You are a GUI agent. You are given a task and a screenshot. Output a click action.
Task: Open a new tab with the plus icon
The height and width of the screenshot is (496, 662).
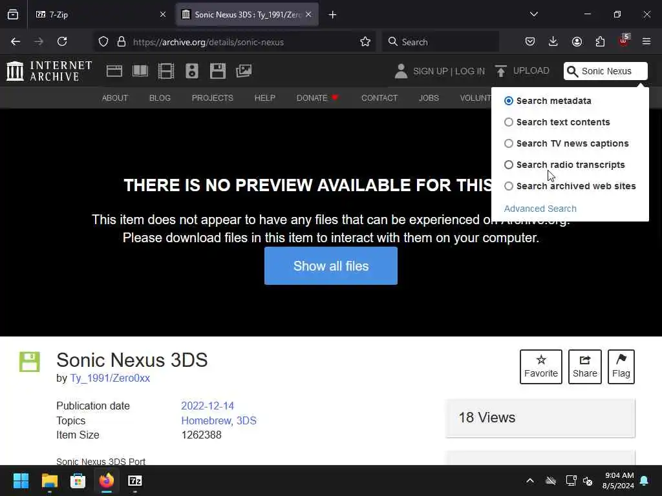pos(333,15)
